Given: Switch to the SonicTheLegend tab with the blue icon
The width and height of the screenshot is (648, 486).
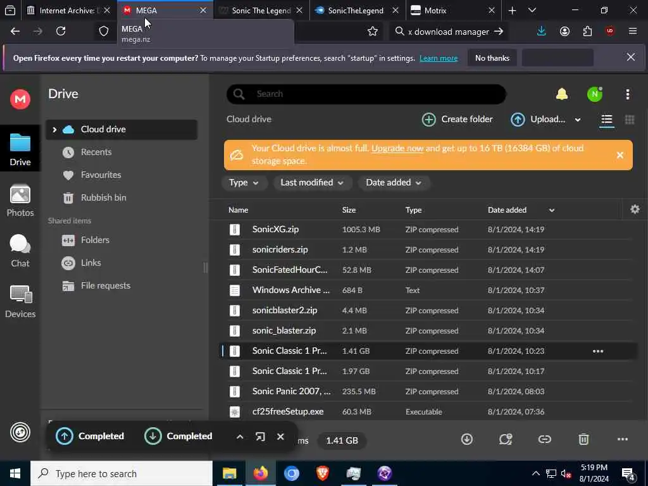Looking at the screenshot, I should point(357,10).
